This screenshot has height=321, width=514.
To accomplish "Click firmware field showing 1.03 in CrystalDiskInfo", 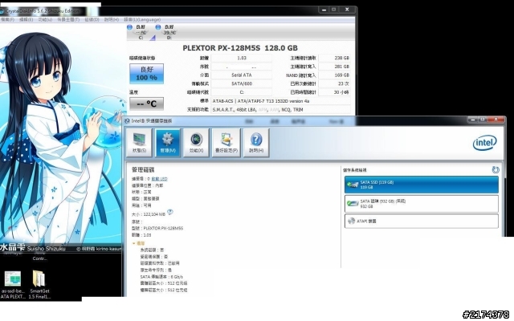I will [x=241, y=58].
